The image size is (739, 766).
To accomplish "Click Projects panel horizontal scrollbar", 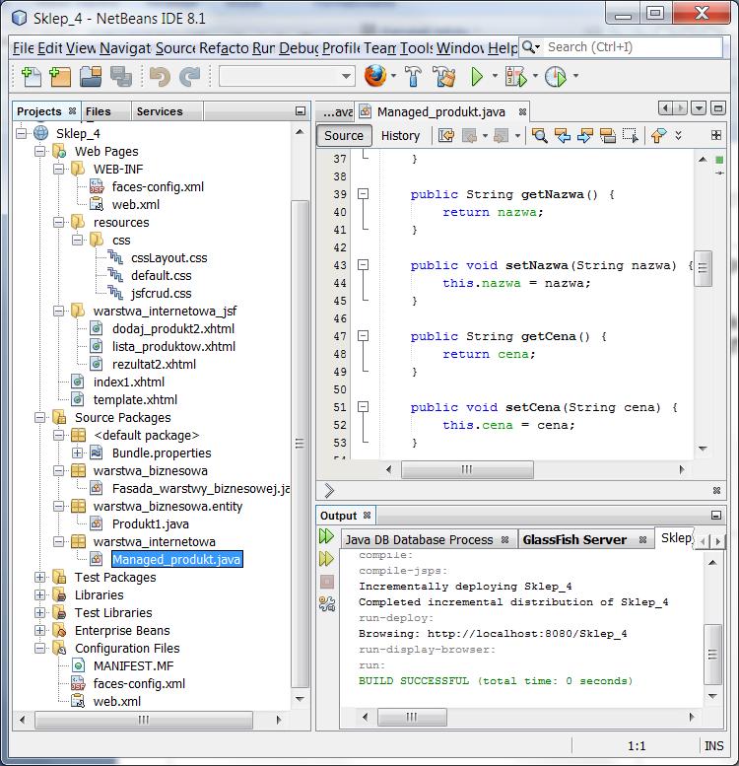I will [144, 720].
